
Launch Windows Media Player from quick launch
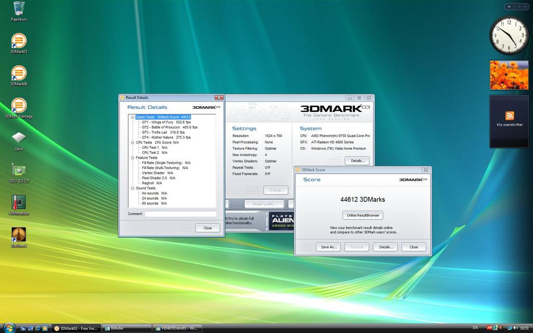pyautogui.click(x=45, y=328)
